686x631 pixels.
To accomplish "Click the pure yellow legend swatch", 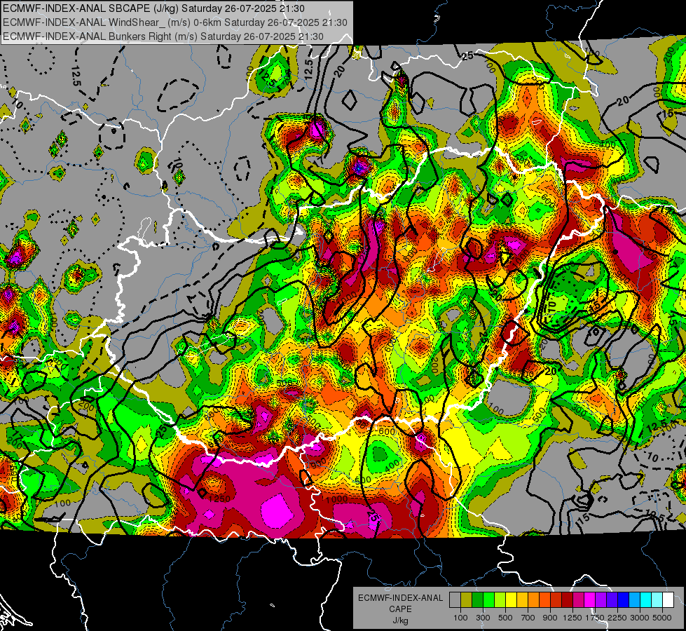I will [x=511, y=600].
